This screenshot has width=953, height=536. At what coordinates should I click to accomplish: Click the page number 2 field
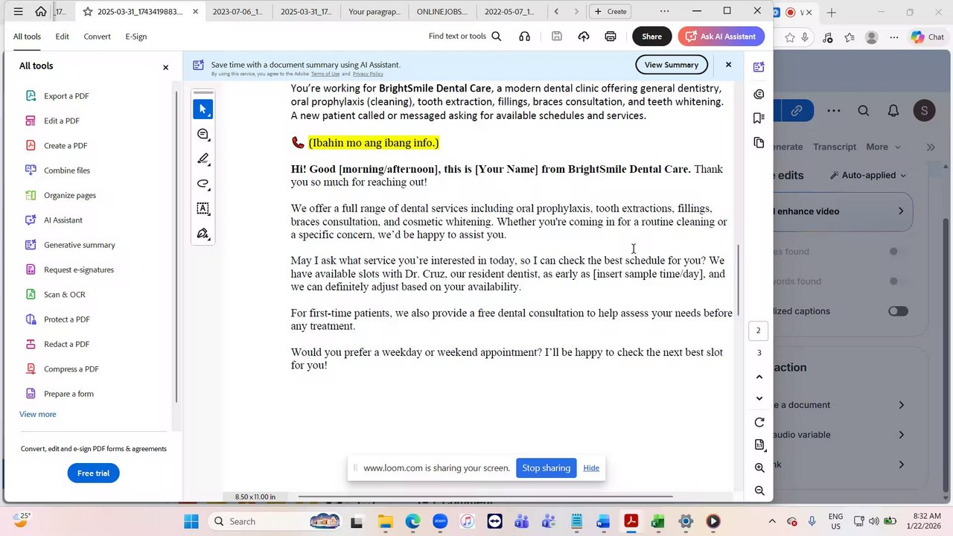click(759, 331)
